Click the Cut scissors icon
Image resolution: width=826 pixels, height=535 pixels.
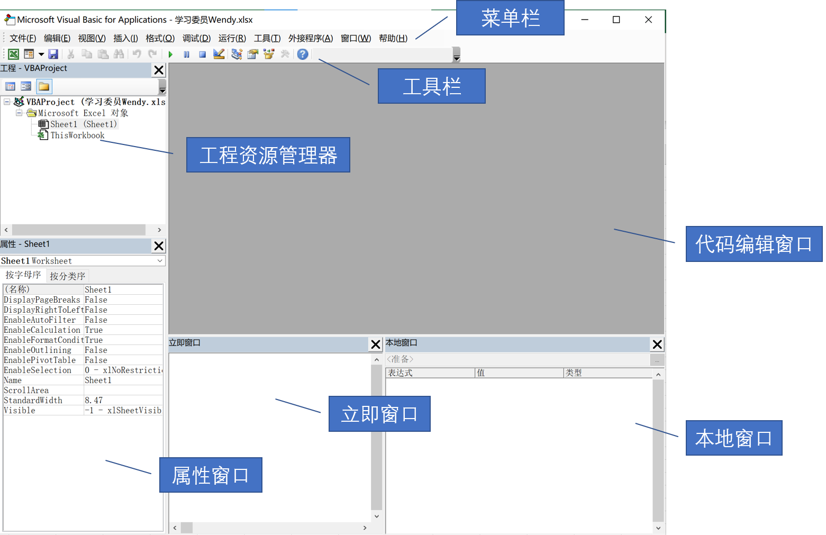click(70, 54)
